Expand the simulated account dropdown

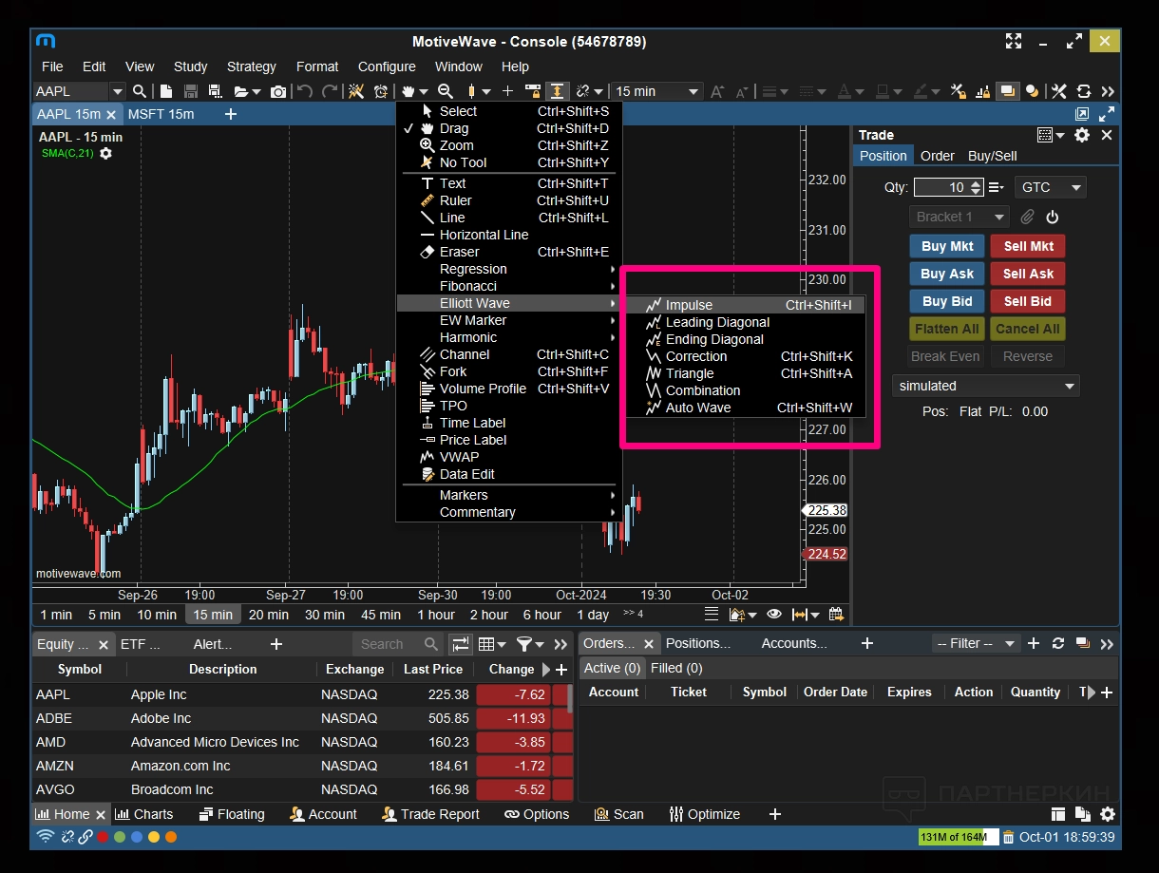986,386
